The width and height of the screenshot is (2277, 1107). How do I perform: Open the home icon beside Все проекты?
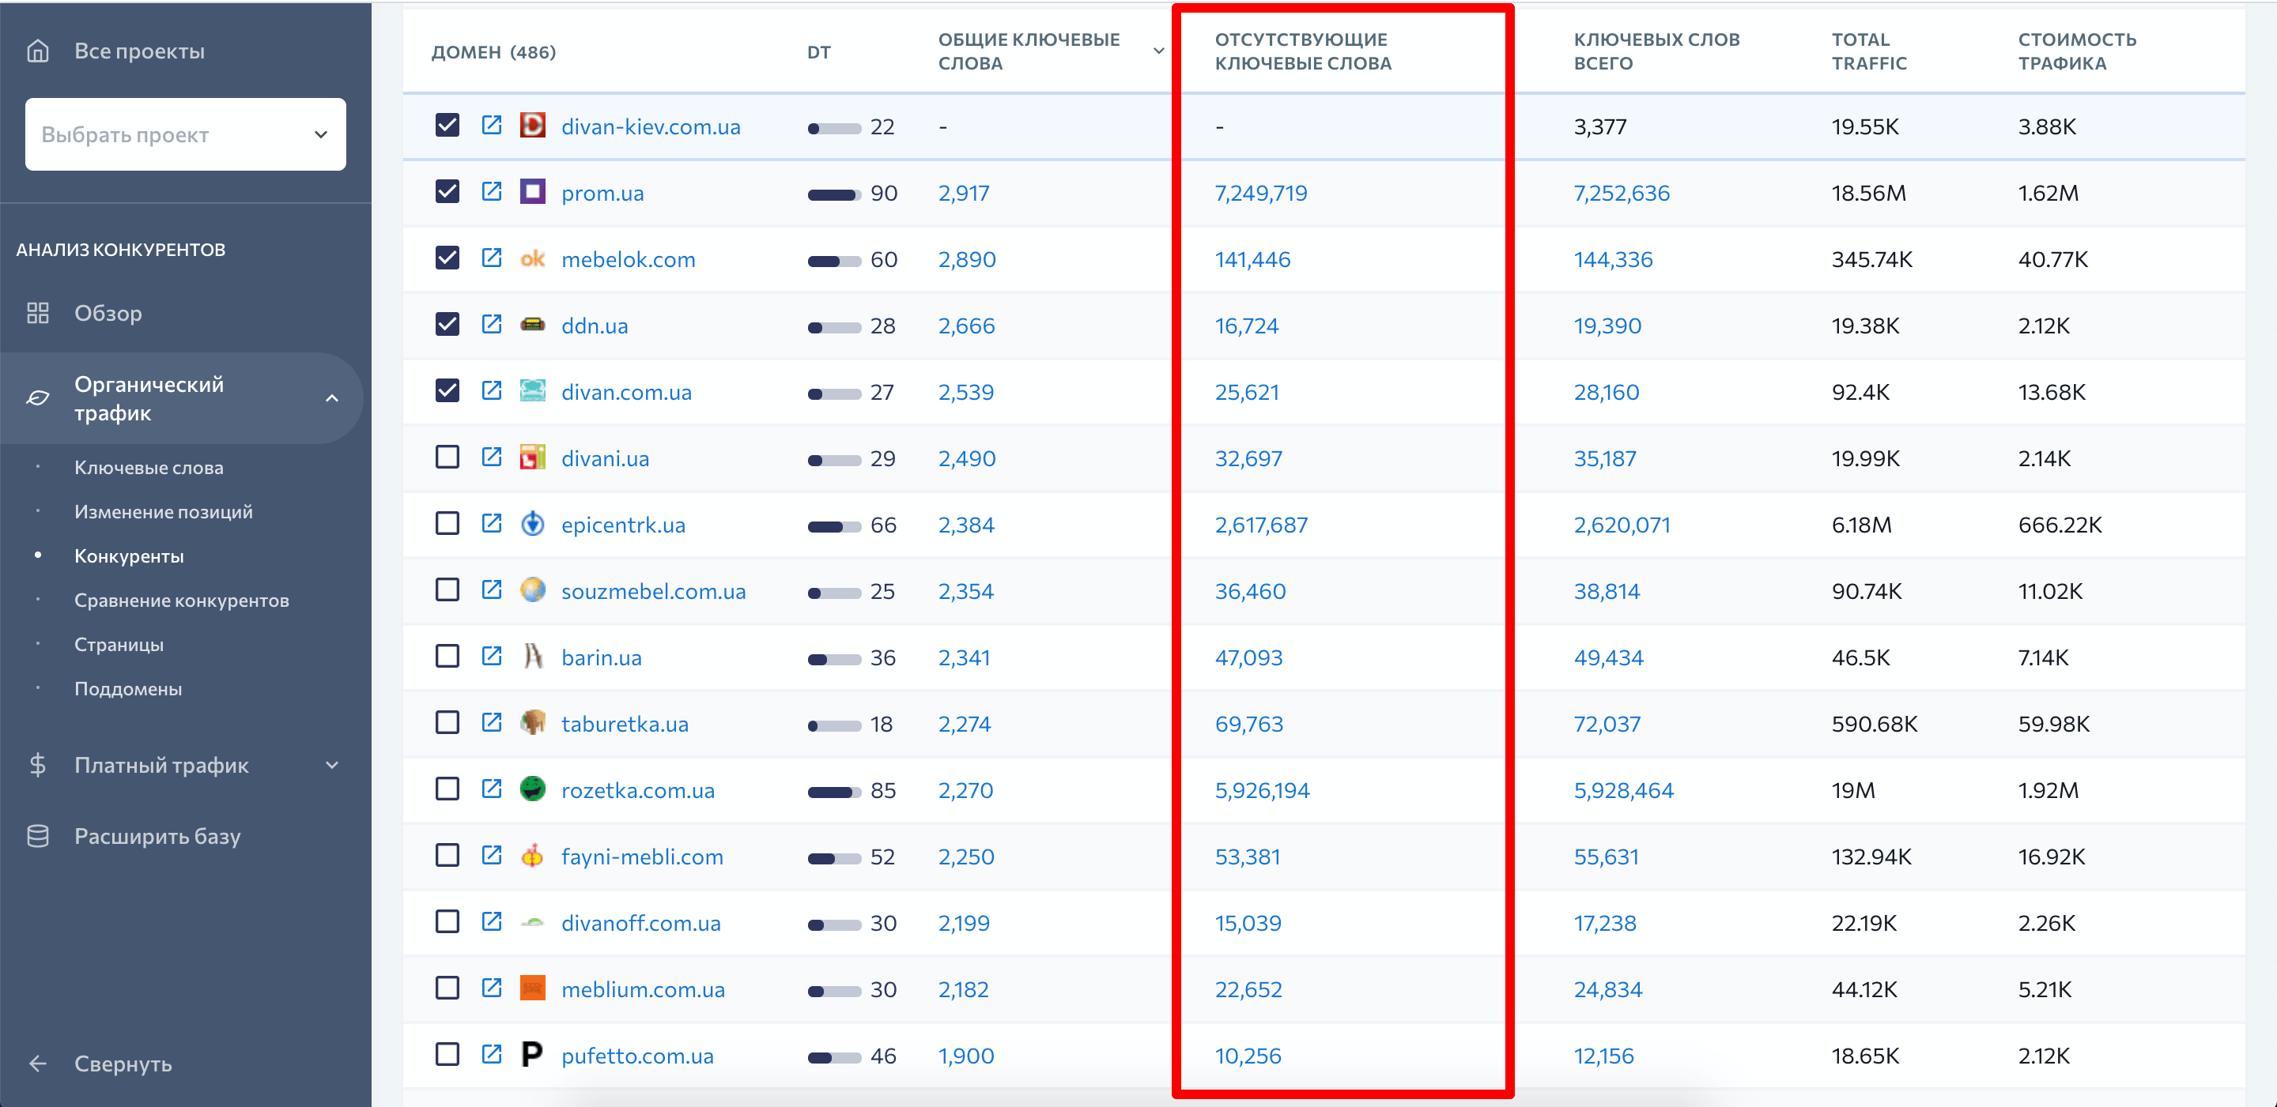tap(38, 51)
